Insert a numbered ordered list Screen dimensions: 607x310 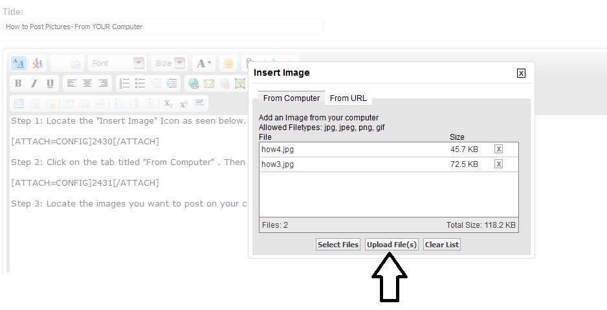(x=124, y=83)
